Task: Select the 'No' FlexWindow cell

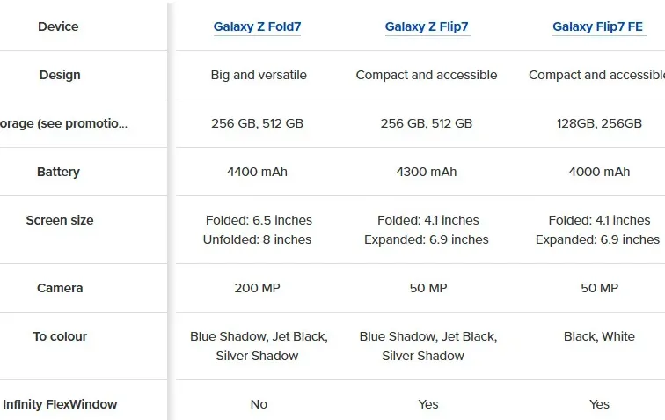Action: click(x=259, y=404)
